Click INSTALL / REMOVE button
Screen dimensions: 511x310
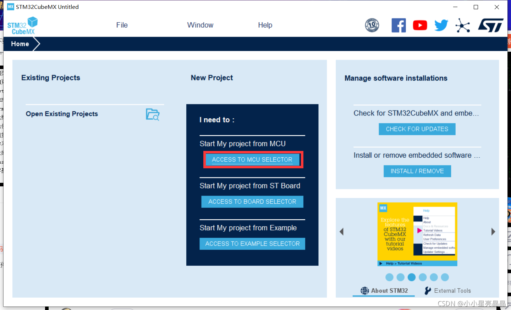tap(417, 171)
